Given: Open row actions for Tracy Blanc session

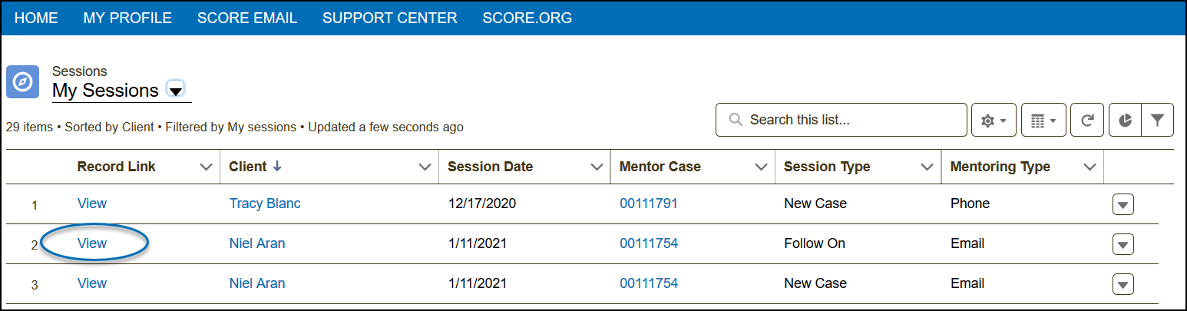Looking at the screenshot, I should [x=1123, y=205].
